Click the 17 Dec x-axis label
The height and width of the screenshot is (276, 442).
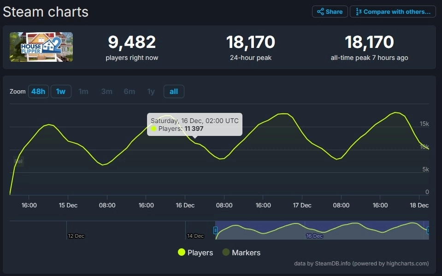[302, 205]
